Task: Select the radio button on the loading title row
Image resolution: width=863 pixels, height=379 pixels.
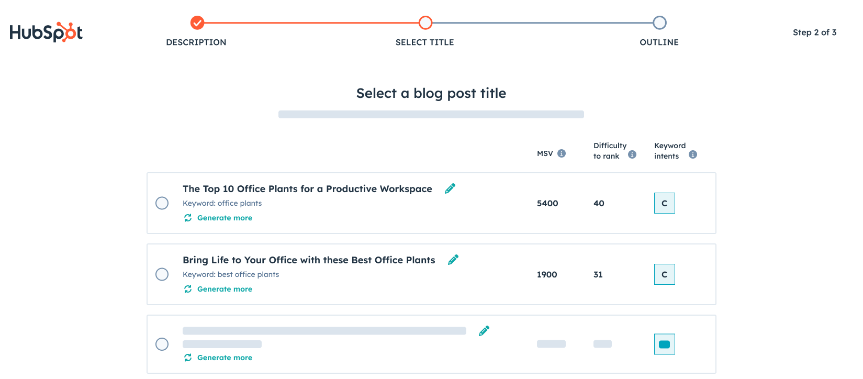Action: (x=162, y=344)
